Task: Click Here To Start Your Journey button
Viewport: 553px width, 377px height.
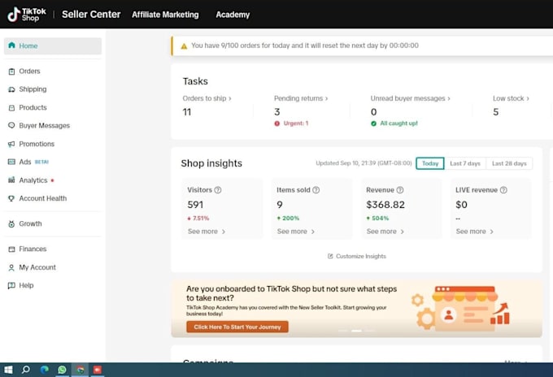Action: 237,327
